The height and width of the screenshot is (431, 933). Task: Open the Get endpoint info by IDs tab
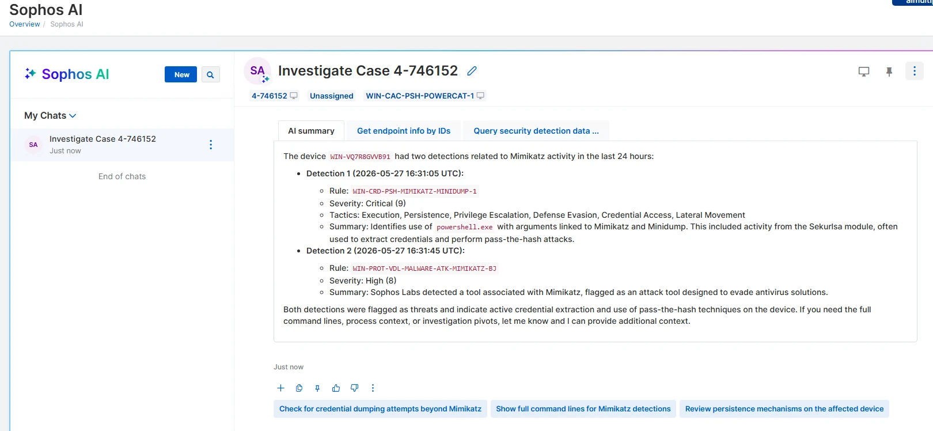click(x=404, y=131)
